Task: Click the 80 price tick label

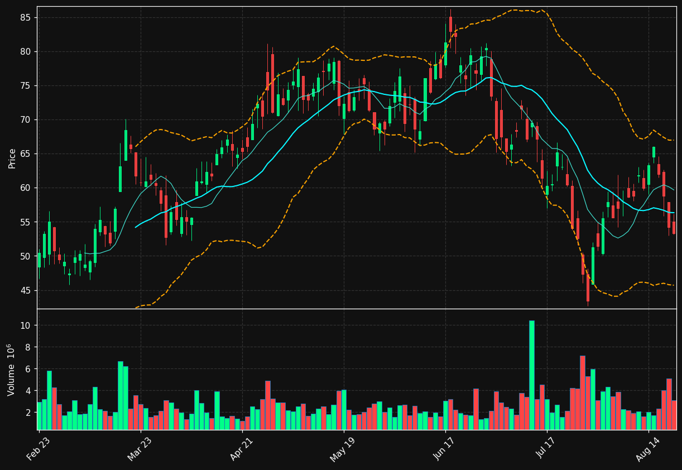Action: [25, 51]
